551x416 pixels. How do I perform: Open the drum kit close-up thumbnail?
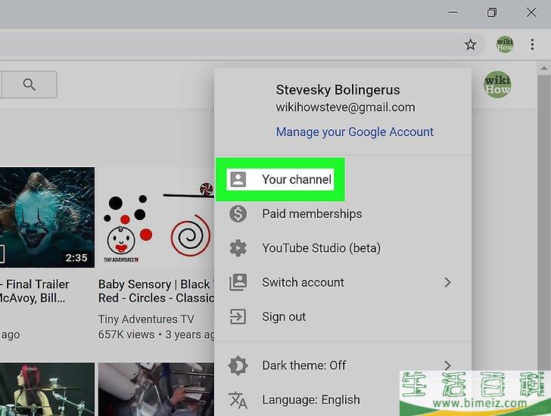coord(157,390)
